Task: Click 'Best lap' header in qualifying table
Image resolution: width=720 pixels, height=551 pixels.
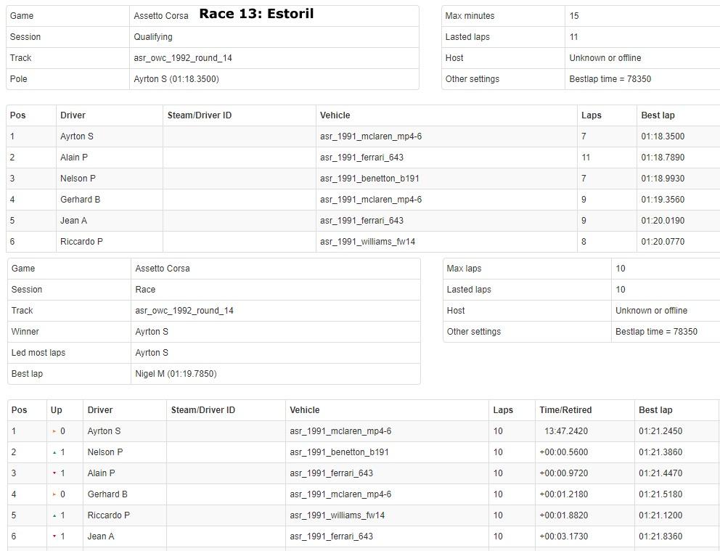Action: (x=658, y=115)
